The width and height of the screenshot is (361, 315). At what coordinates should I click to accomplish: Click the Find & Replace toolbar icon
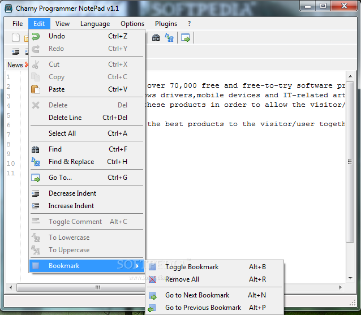(x=169, y=37)
